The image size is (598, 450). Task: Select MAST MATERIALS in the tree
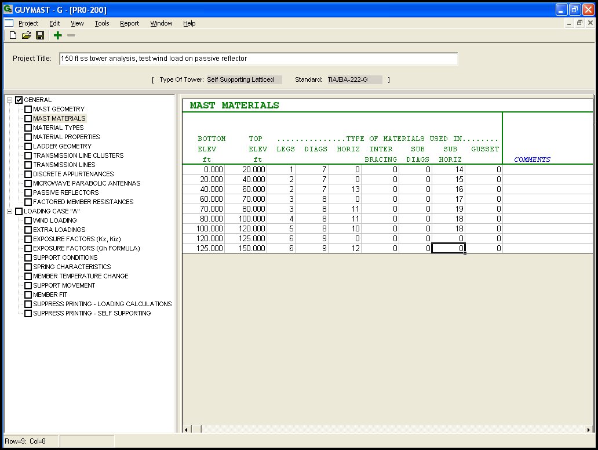click(59, 118)
